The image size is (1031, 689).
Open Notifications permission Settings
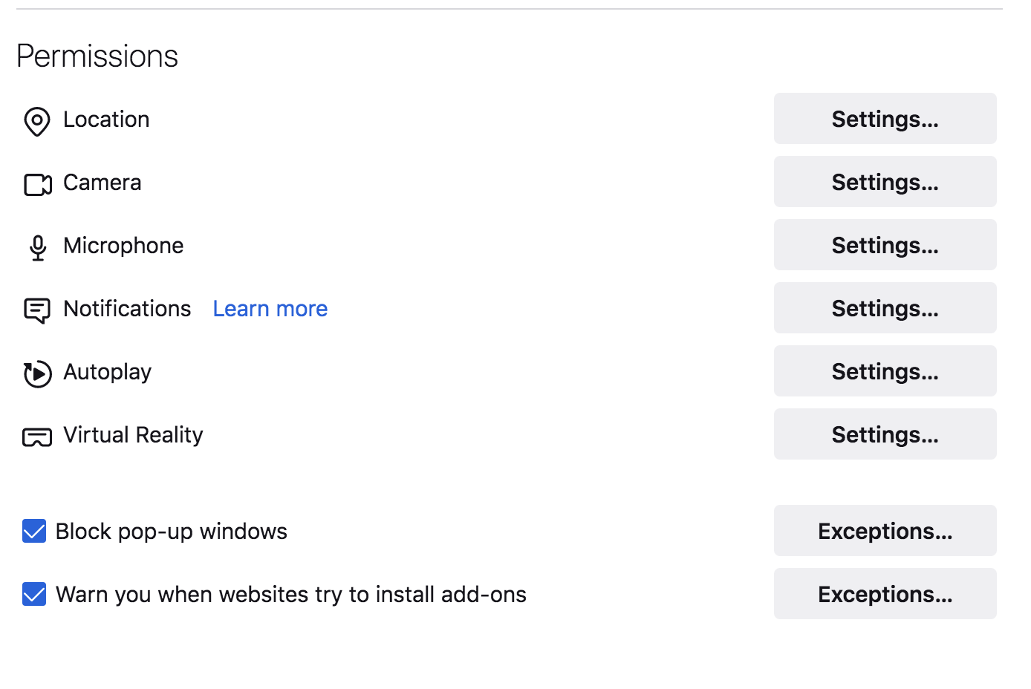point(885,308)
